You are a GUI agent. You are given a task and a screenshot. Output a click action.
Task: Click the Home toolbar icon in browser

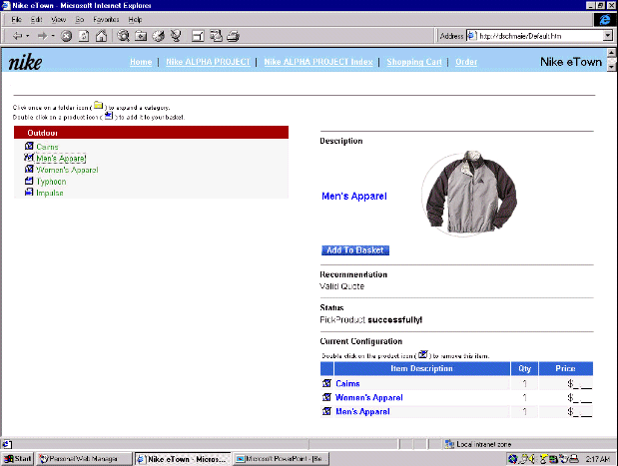[101, 36]
